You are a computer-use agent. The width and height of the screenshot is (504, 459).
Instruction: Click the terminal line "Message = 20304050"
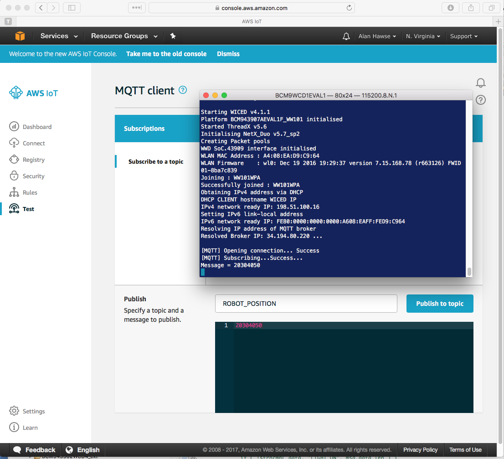coord(231,265)
